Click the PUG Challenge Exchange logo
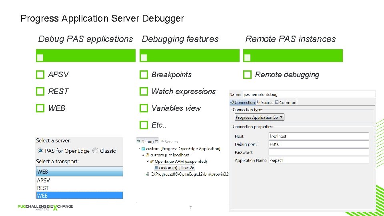This screenshot has width=384, height=216. click(x=46, y=207)
